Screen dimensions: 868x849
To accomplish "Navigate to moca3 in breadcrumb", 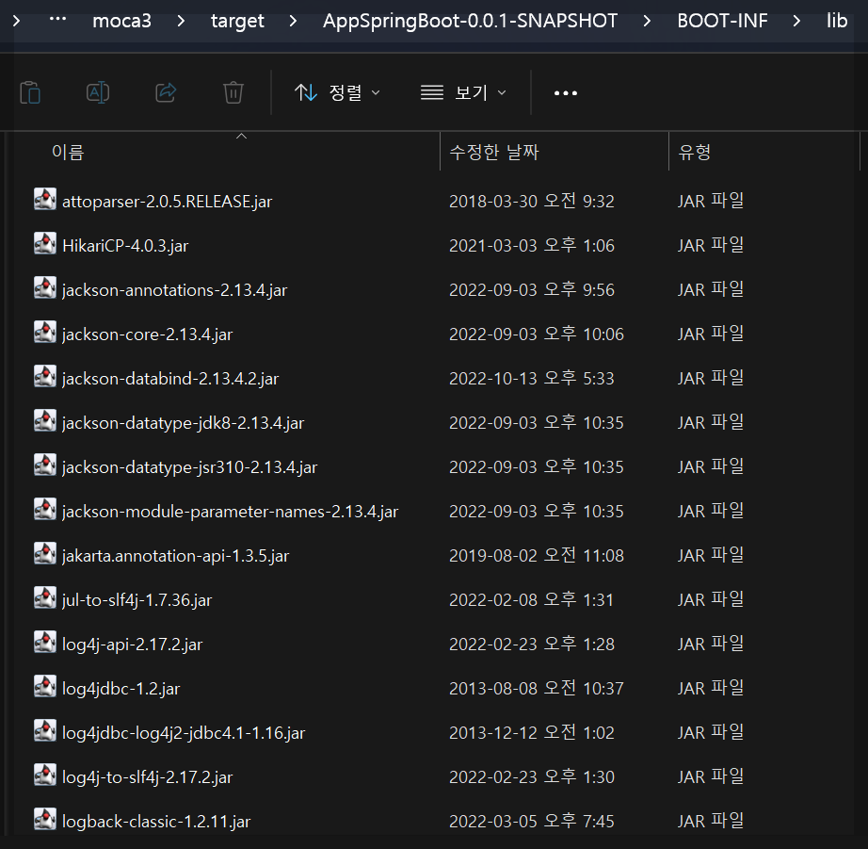I will click(x=121, y=21).
